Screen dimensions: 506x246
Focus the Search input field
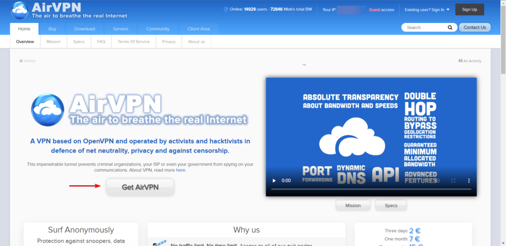[423, 28]
